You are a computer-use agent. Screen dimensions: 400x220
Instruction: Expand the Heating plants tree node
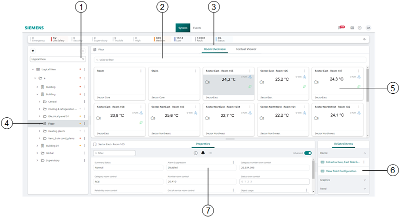point(39,131)
